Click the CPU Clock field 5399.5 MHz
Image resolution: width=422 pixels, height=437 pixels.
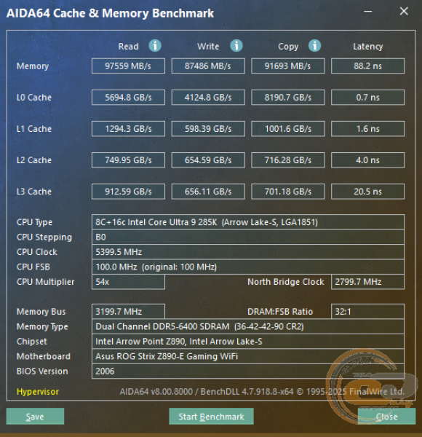(248, 252)
